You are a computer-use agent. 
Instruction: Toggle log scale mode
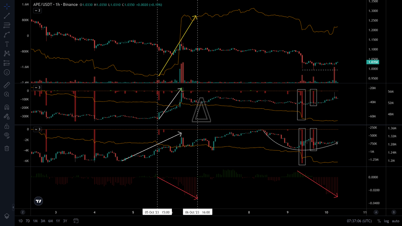tap(386, 221)
